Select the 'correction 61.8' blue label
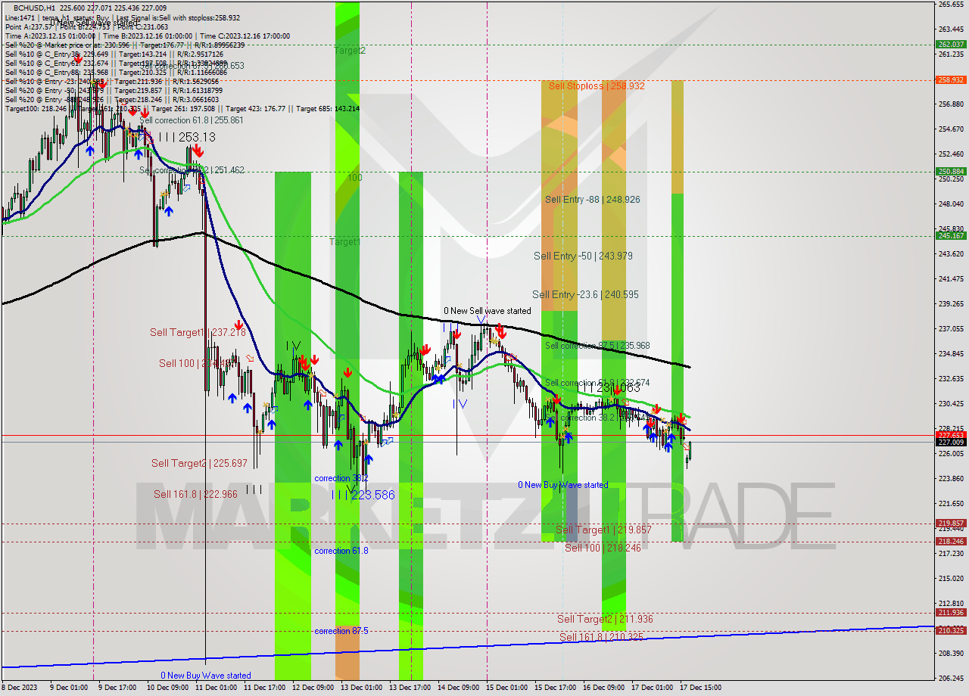This screenshot has width=969, height=696. pos(341,551)
